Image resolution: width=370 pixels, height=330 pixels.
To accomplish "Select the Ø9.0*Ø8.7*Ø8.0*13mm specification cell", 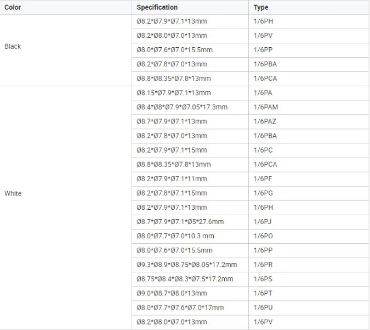I will (x=172, y=293).
